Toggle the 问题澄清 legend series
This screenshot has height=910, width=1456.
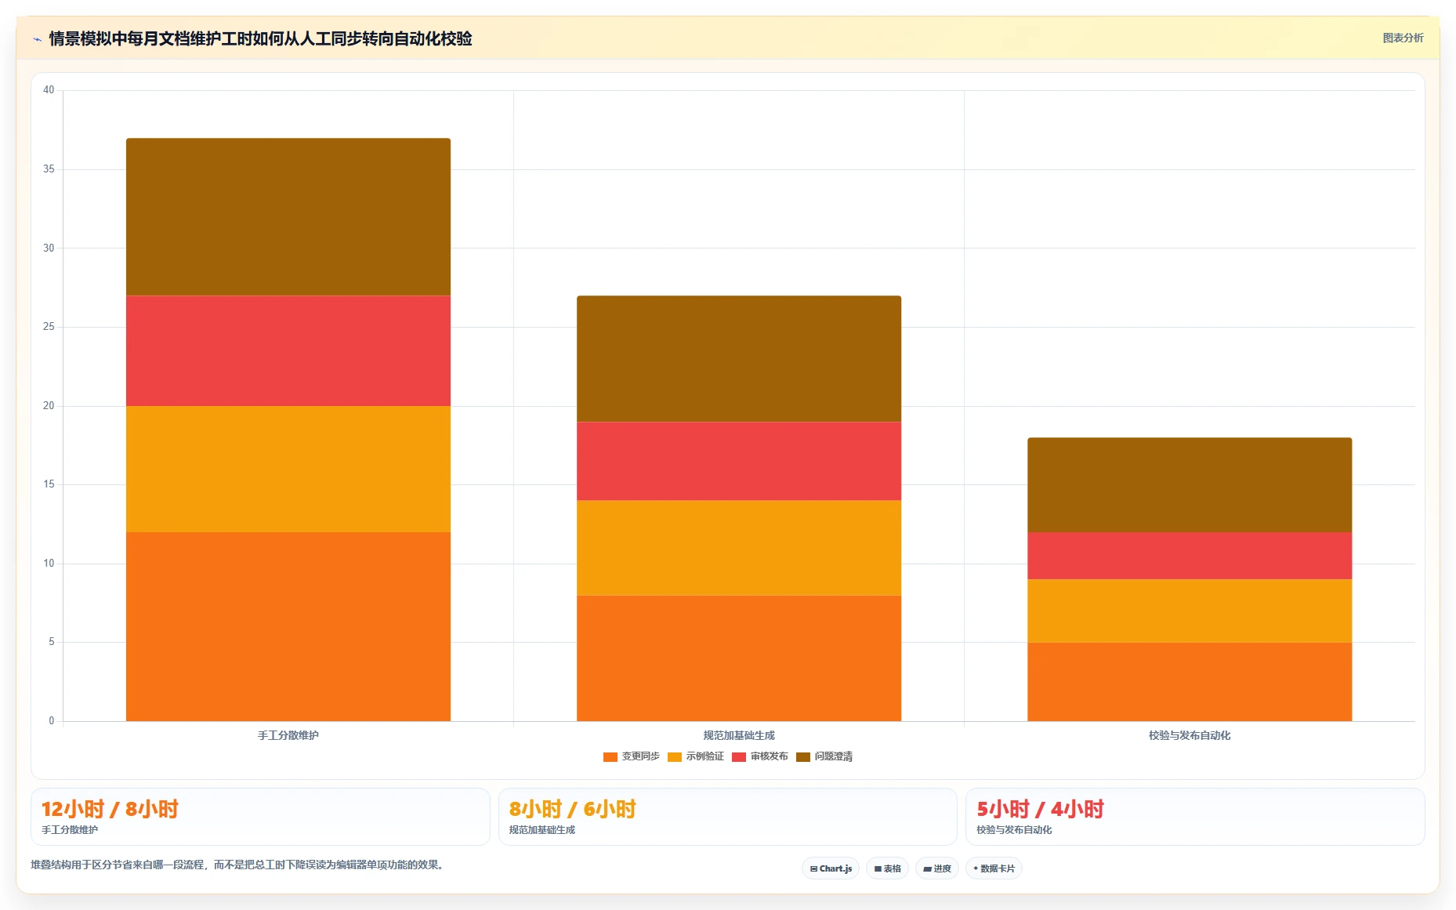click(x=824, y=756)
